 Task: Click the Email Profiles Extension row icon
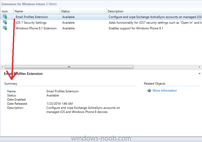5,17
